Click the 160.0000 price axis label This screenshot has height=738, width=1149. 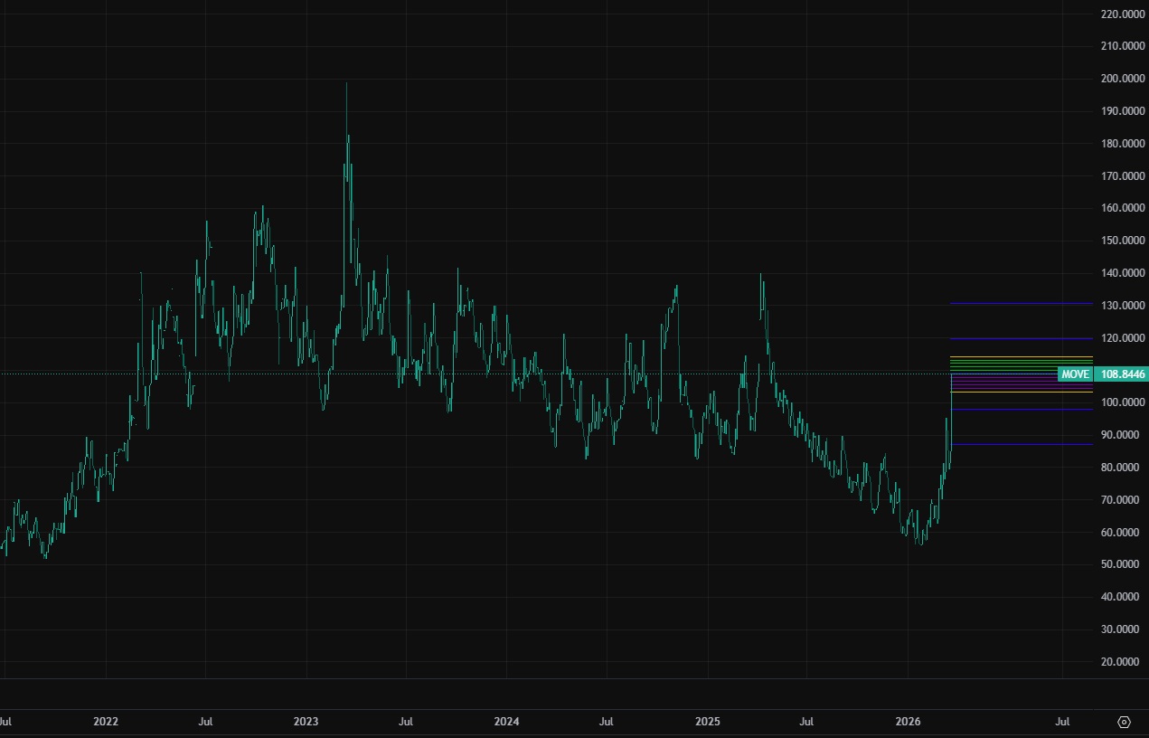(1124, 208)
